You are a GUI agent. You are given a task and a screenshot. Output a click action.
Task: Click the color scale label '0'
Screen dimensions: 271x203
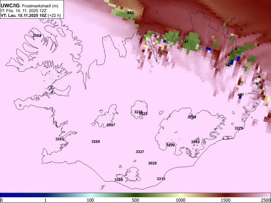point(2,200)
